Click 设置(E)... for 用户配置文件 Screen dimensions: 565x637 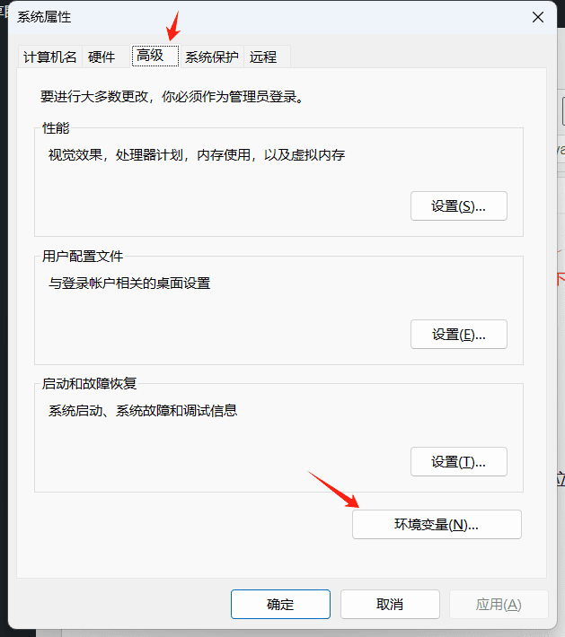[x=459, y=334]
